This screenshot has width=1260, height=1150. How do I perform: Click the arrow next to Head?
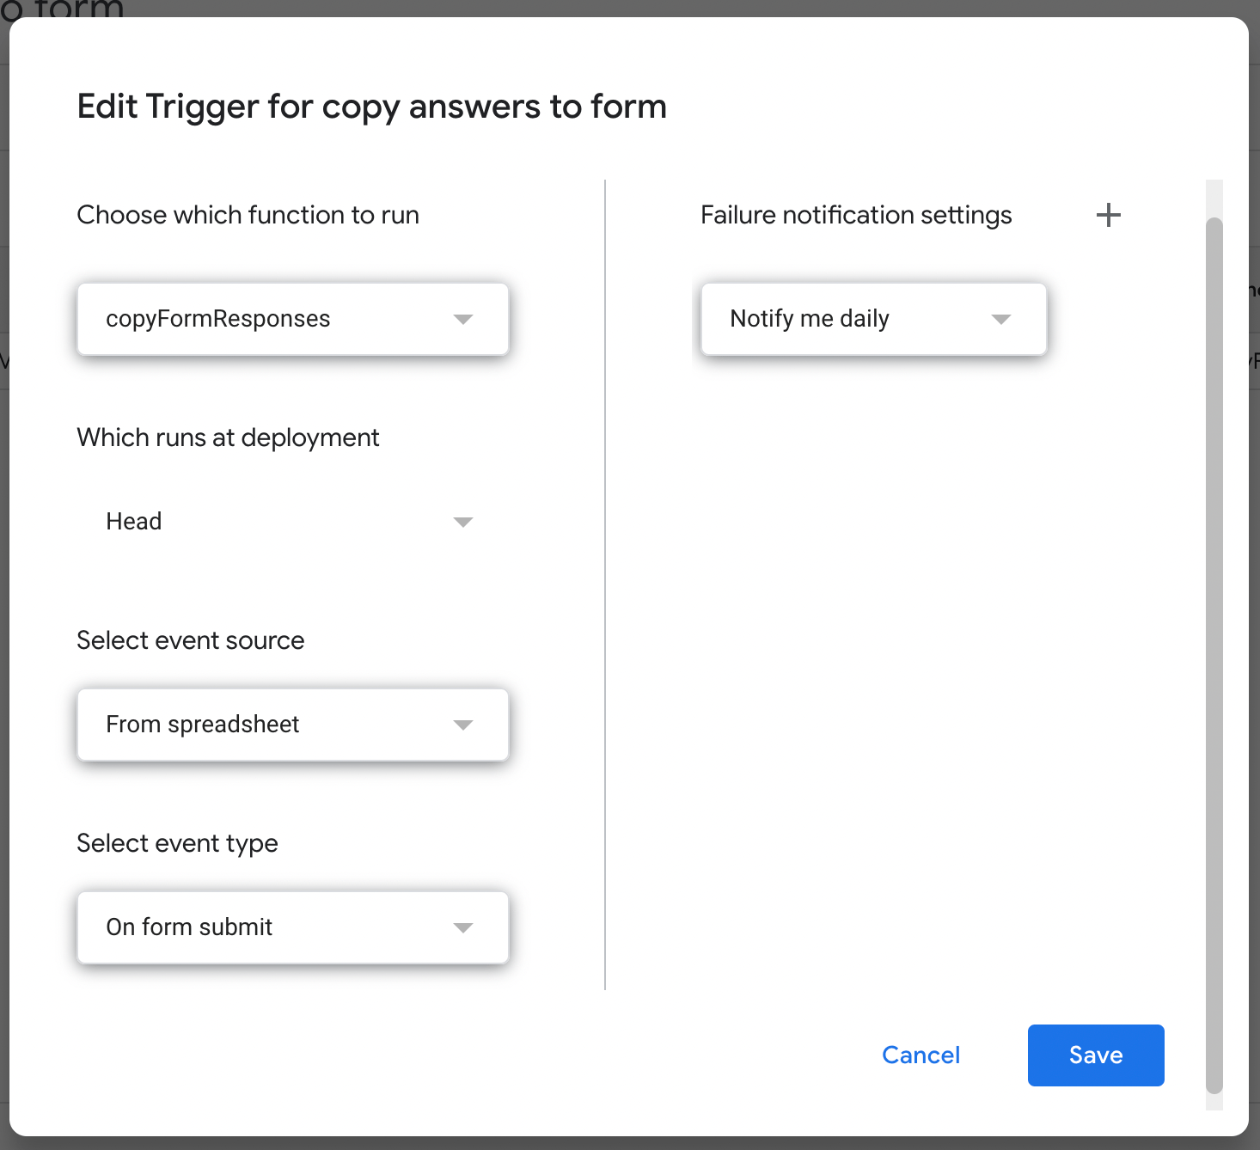[x=463, y=523]
